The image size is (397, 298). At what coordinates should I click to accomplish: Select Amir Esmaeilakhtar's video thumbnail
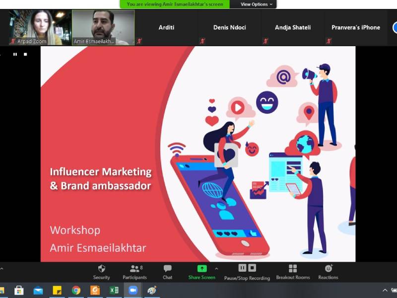click(x=103, y=27)
